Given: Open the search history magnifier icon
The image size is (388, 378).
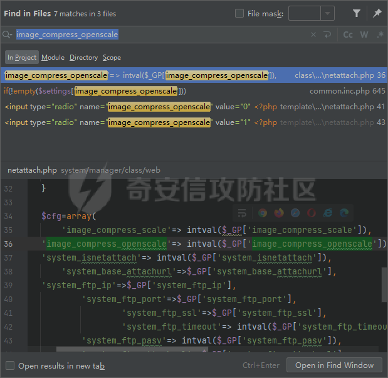Looking at the screenshot, I should point(7,35).
